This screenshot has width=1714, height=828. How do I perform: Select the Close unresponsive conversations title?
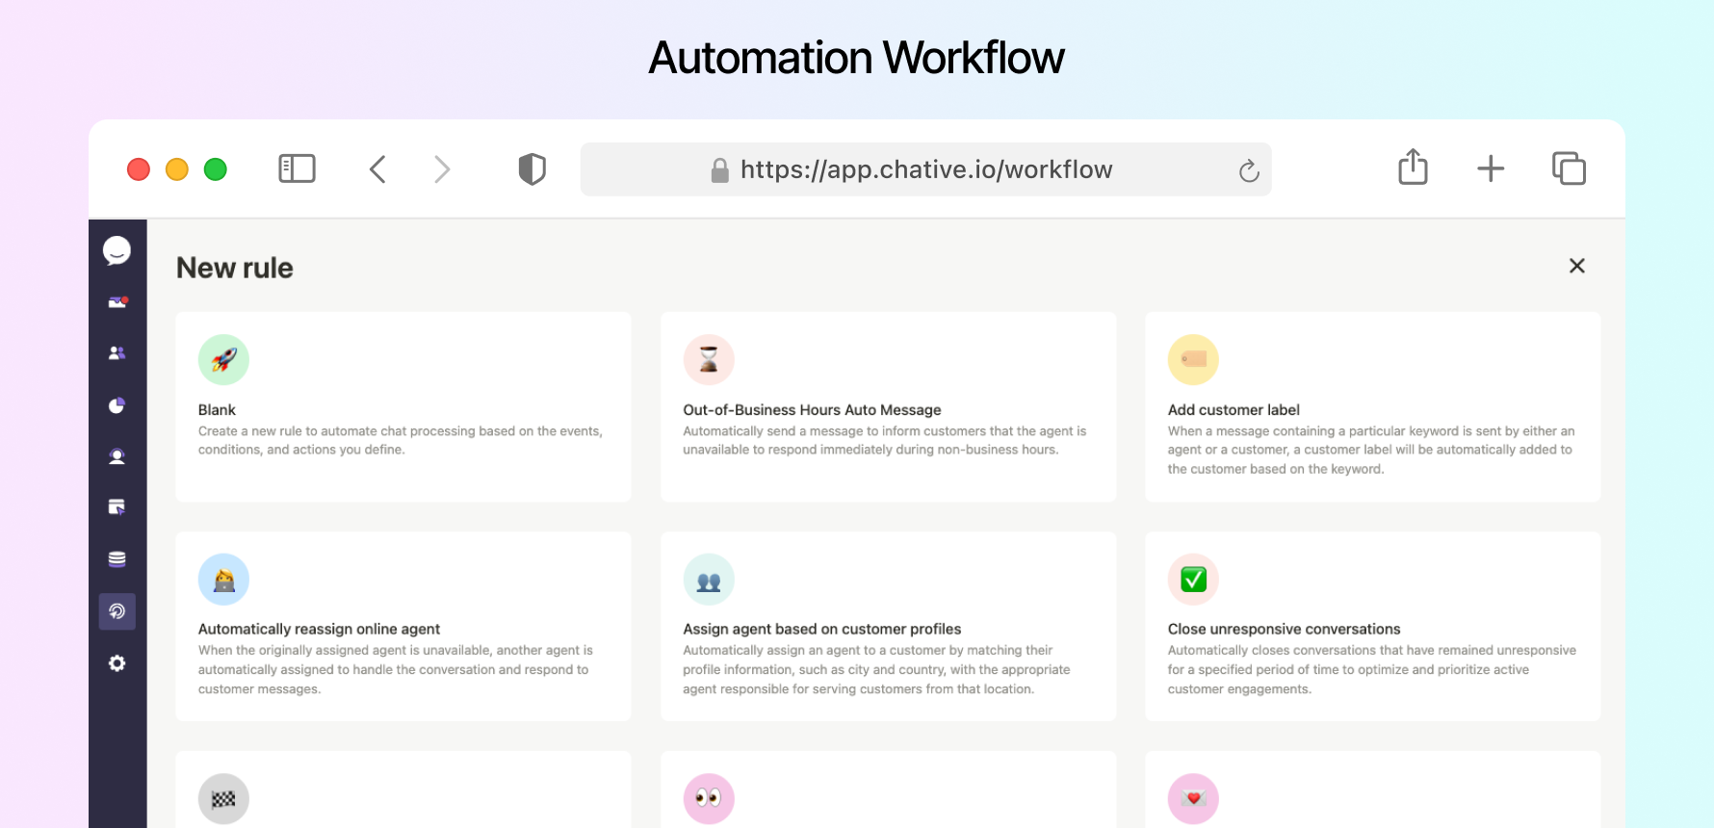pos(1284,630)
